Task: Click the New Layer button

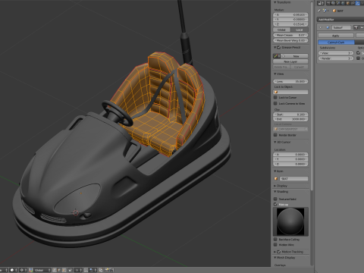Action: pos(290,61)
